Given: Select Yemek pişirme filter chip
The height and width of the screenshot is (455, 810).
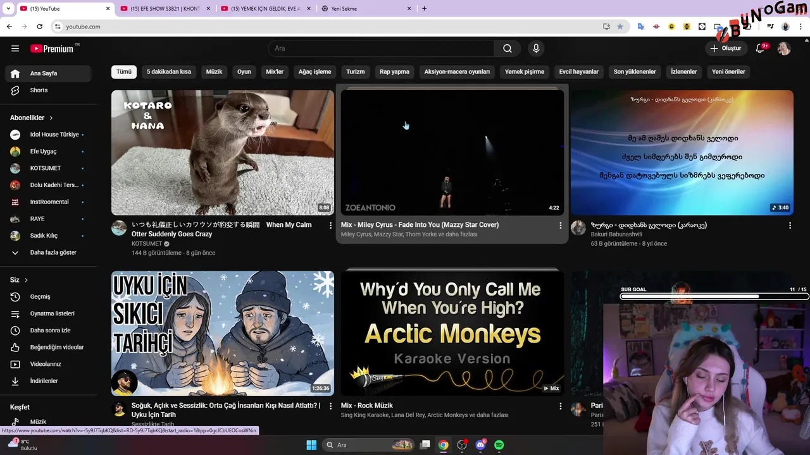Looking at the screenshot, I should coord(525,72).
